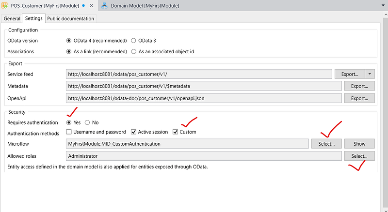Viewport: 388px width, 212px height.
Task: Select the OData 3 version option
Action: (134, 41)
